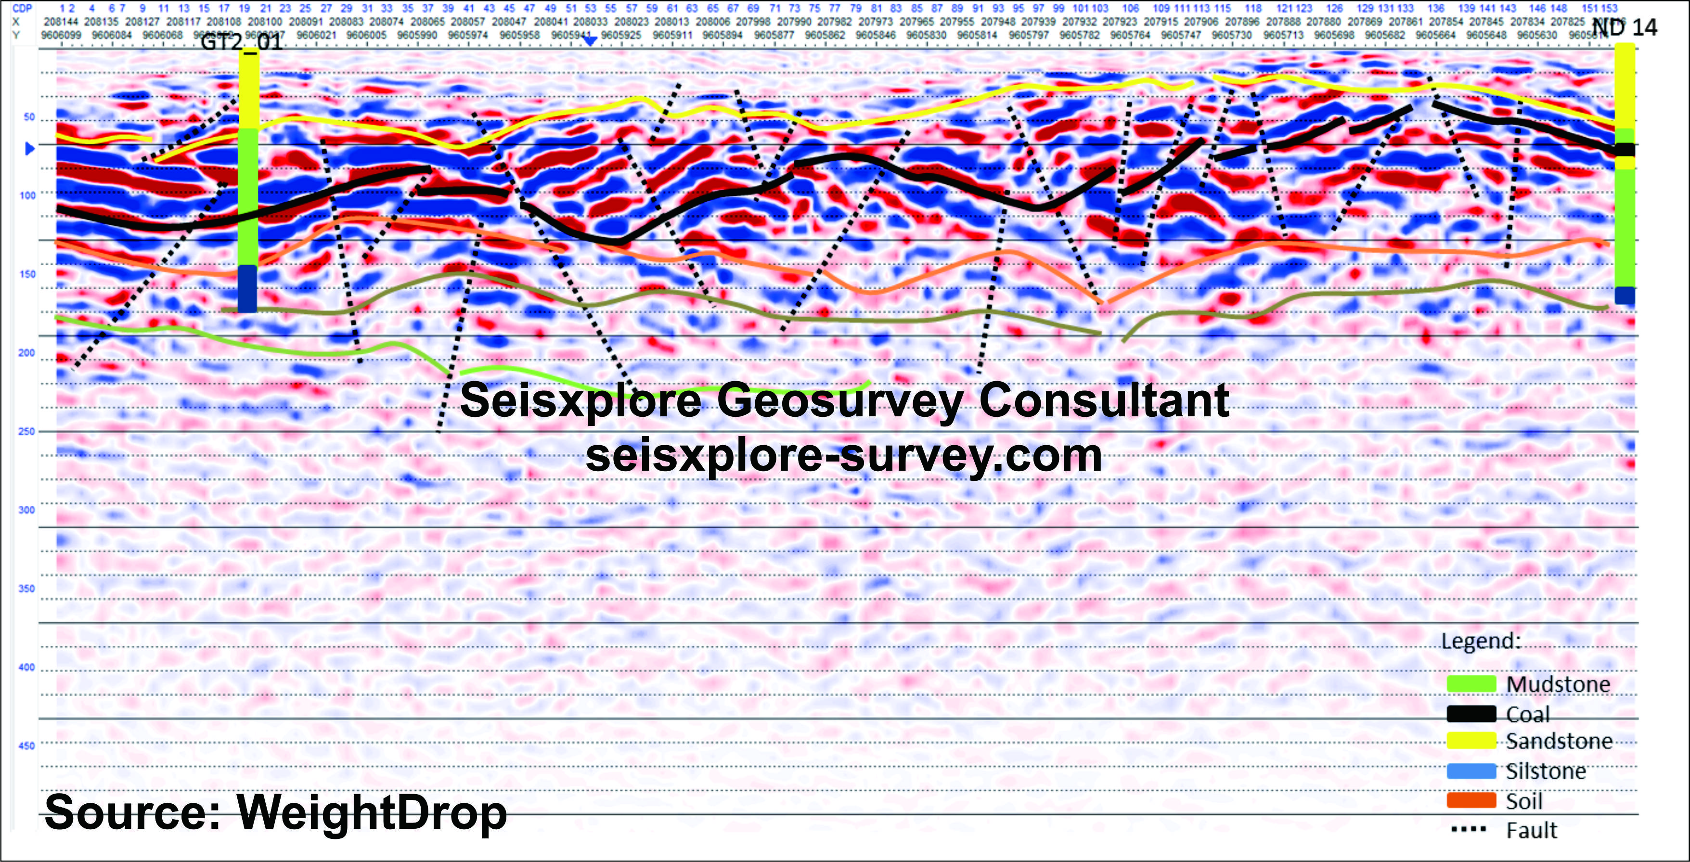Image resolution: width=1690 pixels, height=862 pixels.
Task: Click the Mudstone green legend swatch
Action: (x=1471, y=683)
